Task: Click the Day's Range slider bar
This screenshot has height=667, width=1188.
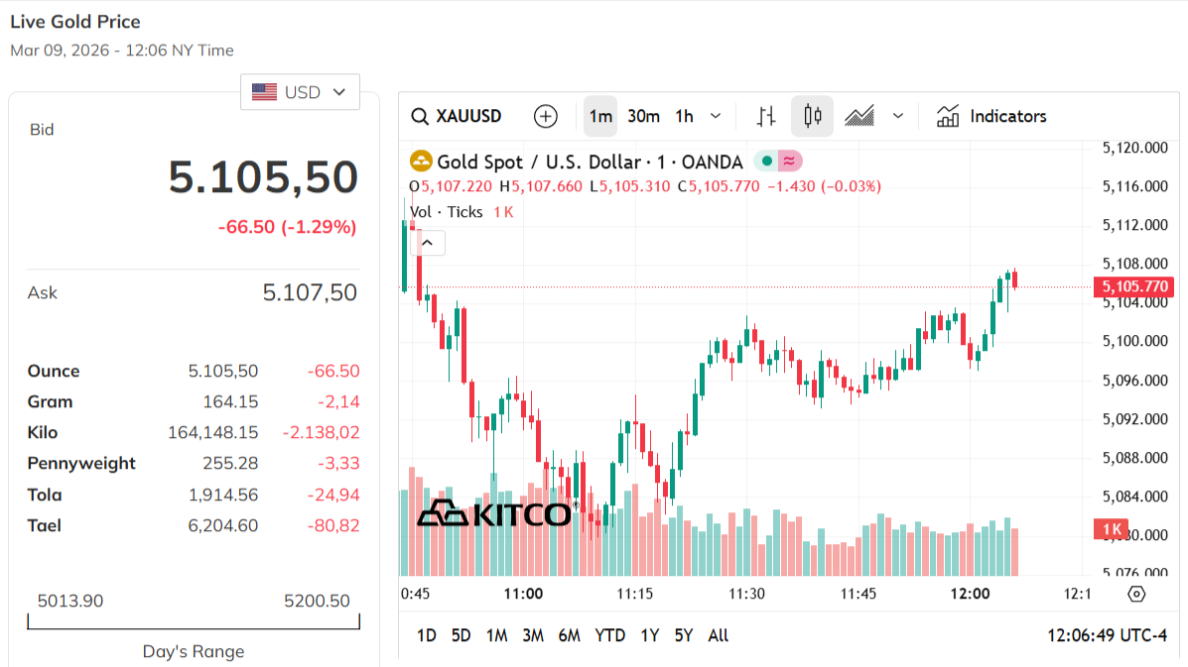Action: point(194,623)
